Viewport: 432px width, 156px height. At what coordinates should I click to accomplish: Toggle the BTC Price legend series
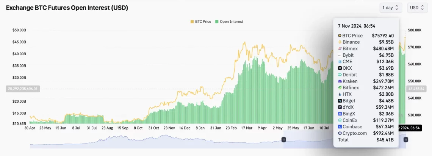click(x=201, y=22)
